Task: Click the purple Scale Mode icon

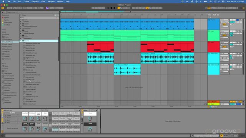Action: [47, 8]
